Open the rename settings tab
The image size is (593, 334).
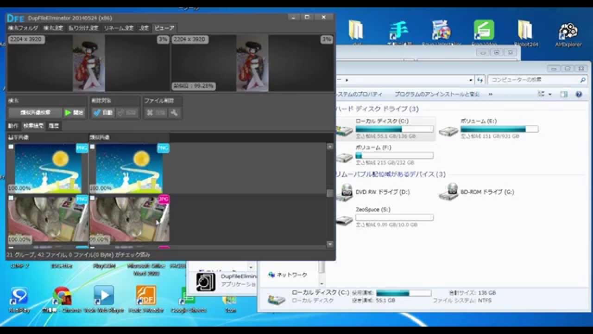click(x=119, y=28)
